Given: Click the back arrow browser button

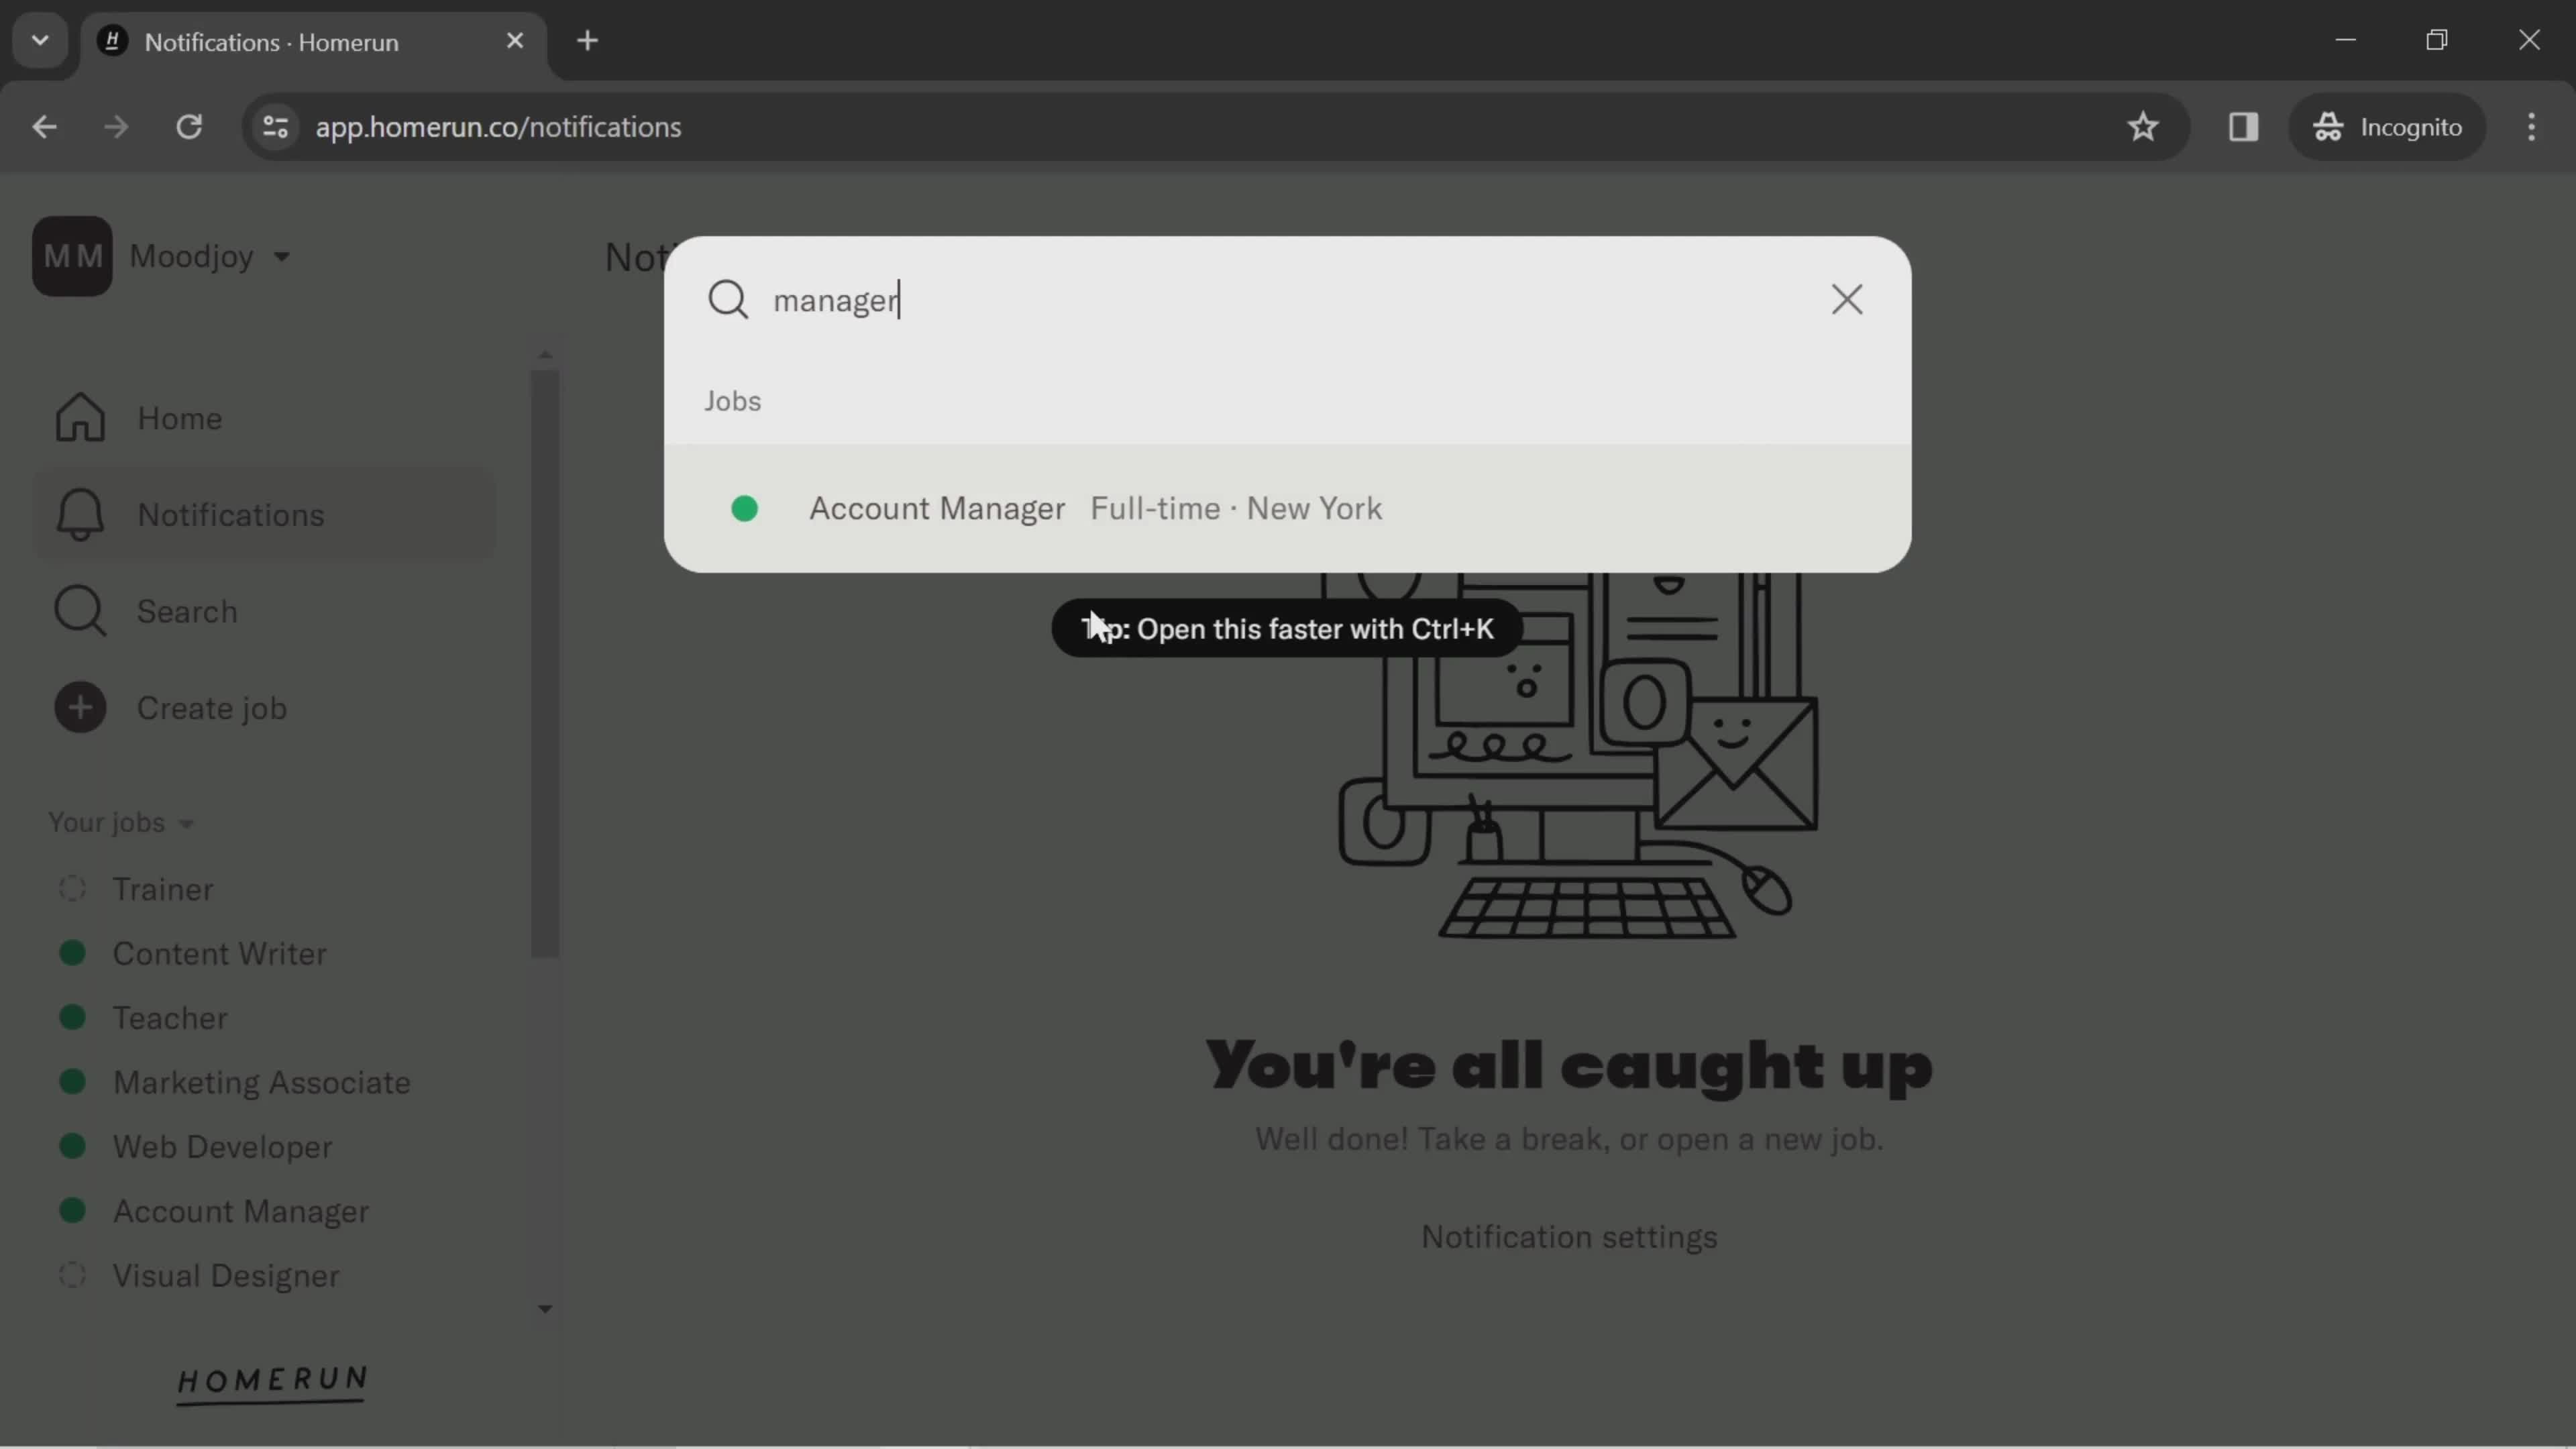Looking at the screenshot, I should point(44,125).
